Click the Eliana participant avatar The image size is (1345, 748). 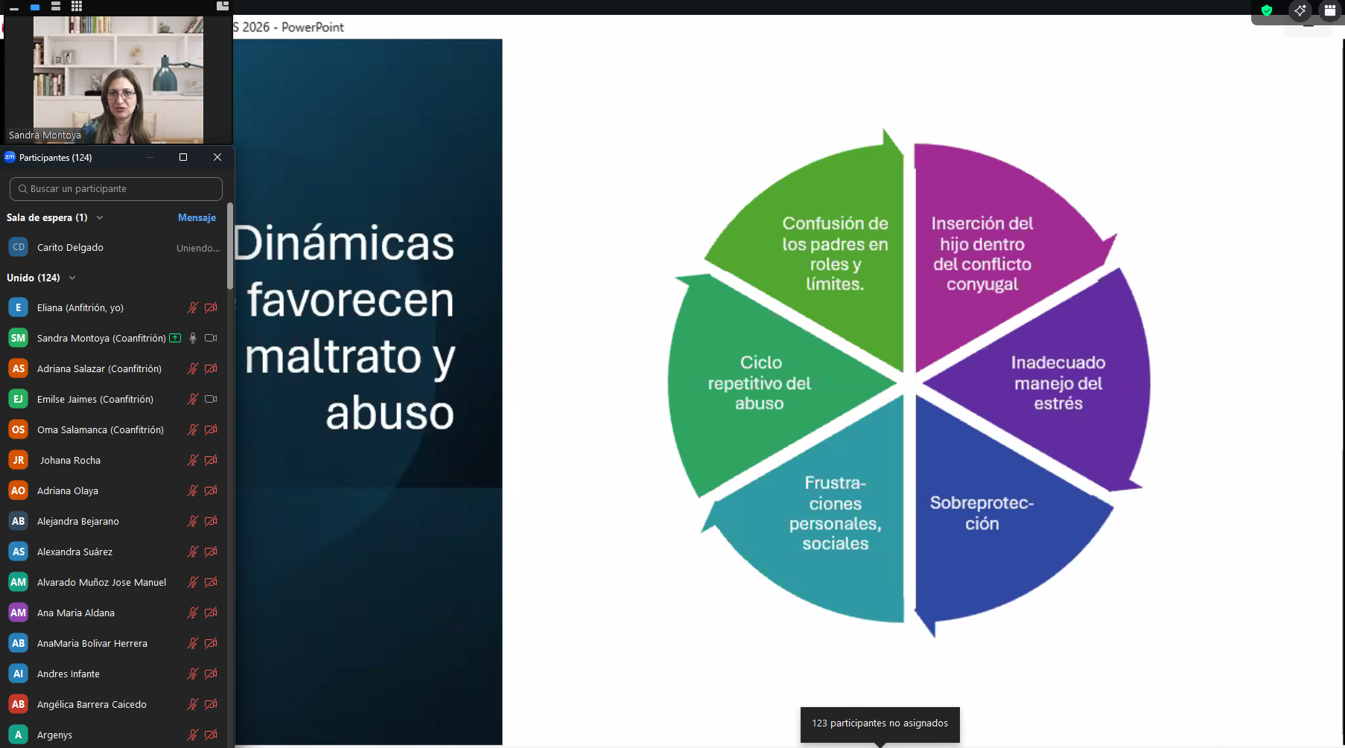[x=18, y=307]
